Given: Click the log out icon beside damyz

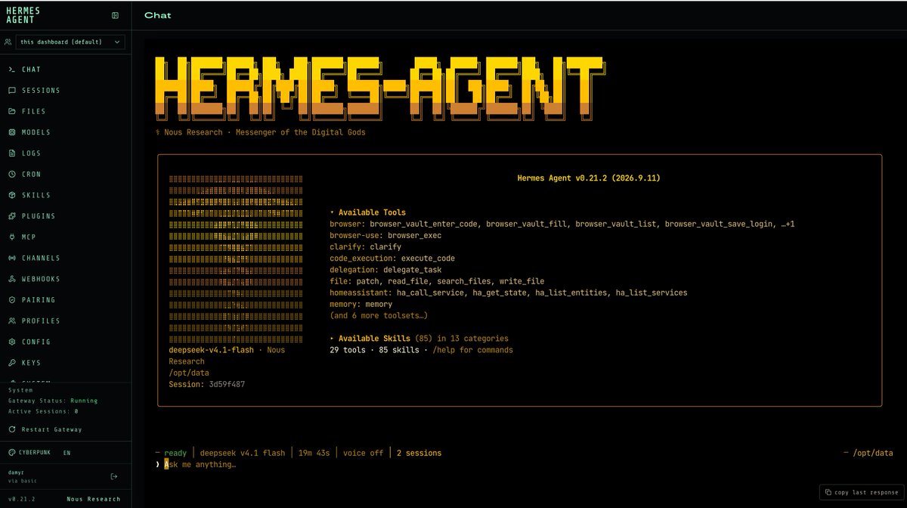Looking at the screenshot, I should pos(114,476).
